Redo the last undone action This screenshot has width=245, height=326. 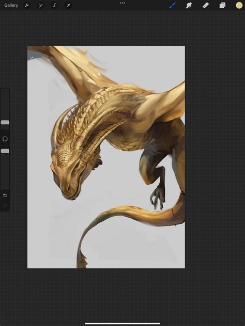pos(5,206)
